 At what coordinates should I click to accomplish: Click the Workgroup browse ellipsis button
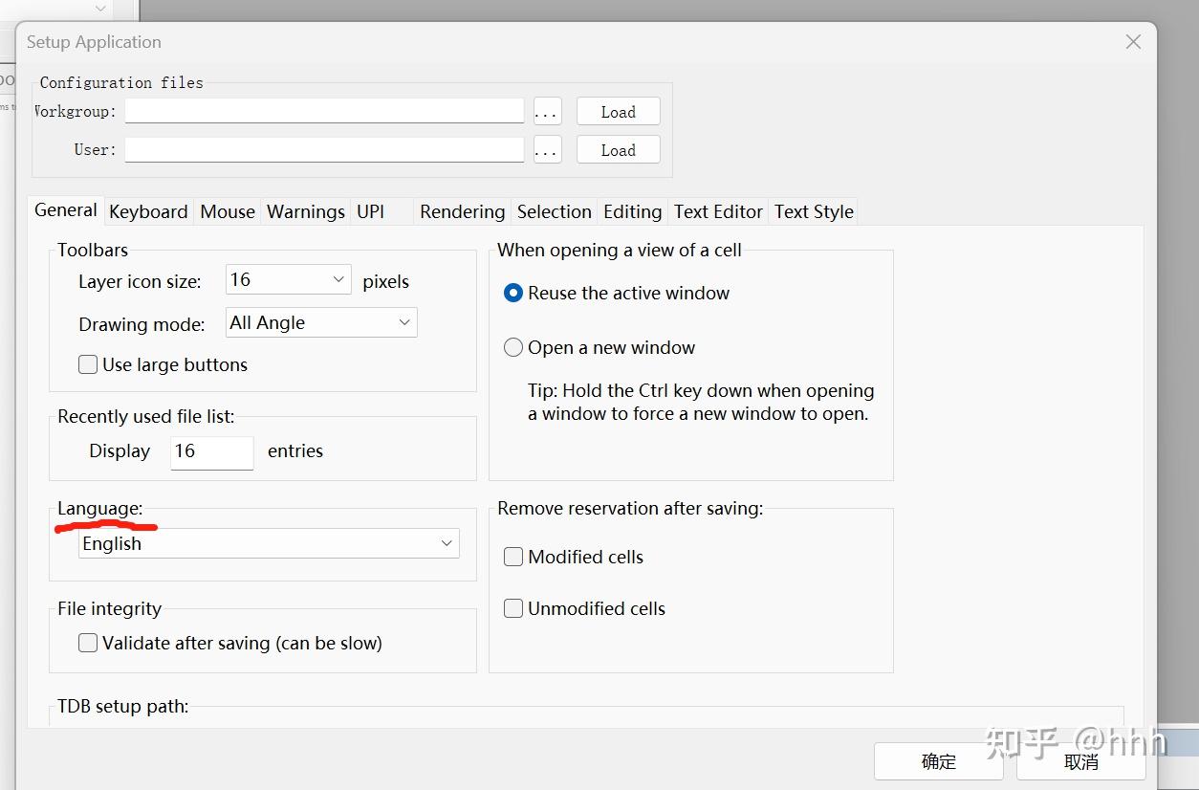pyautogui.click(x=547, y=112)
